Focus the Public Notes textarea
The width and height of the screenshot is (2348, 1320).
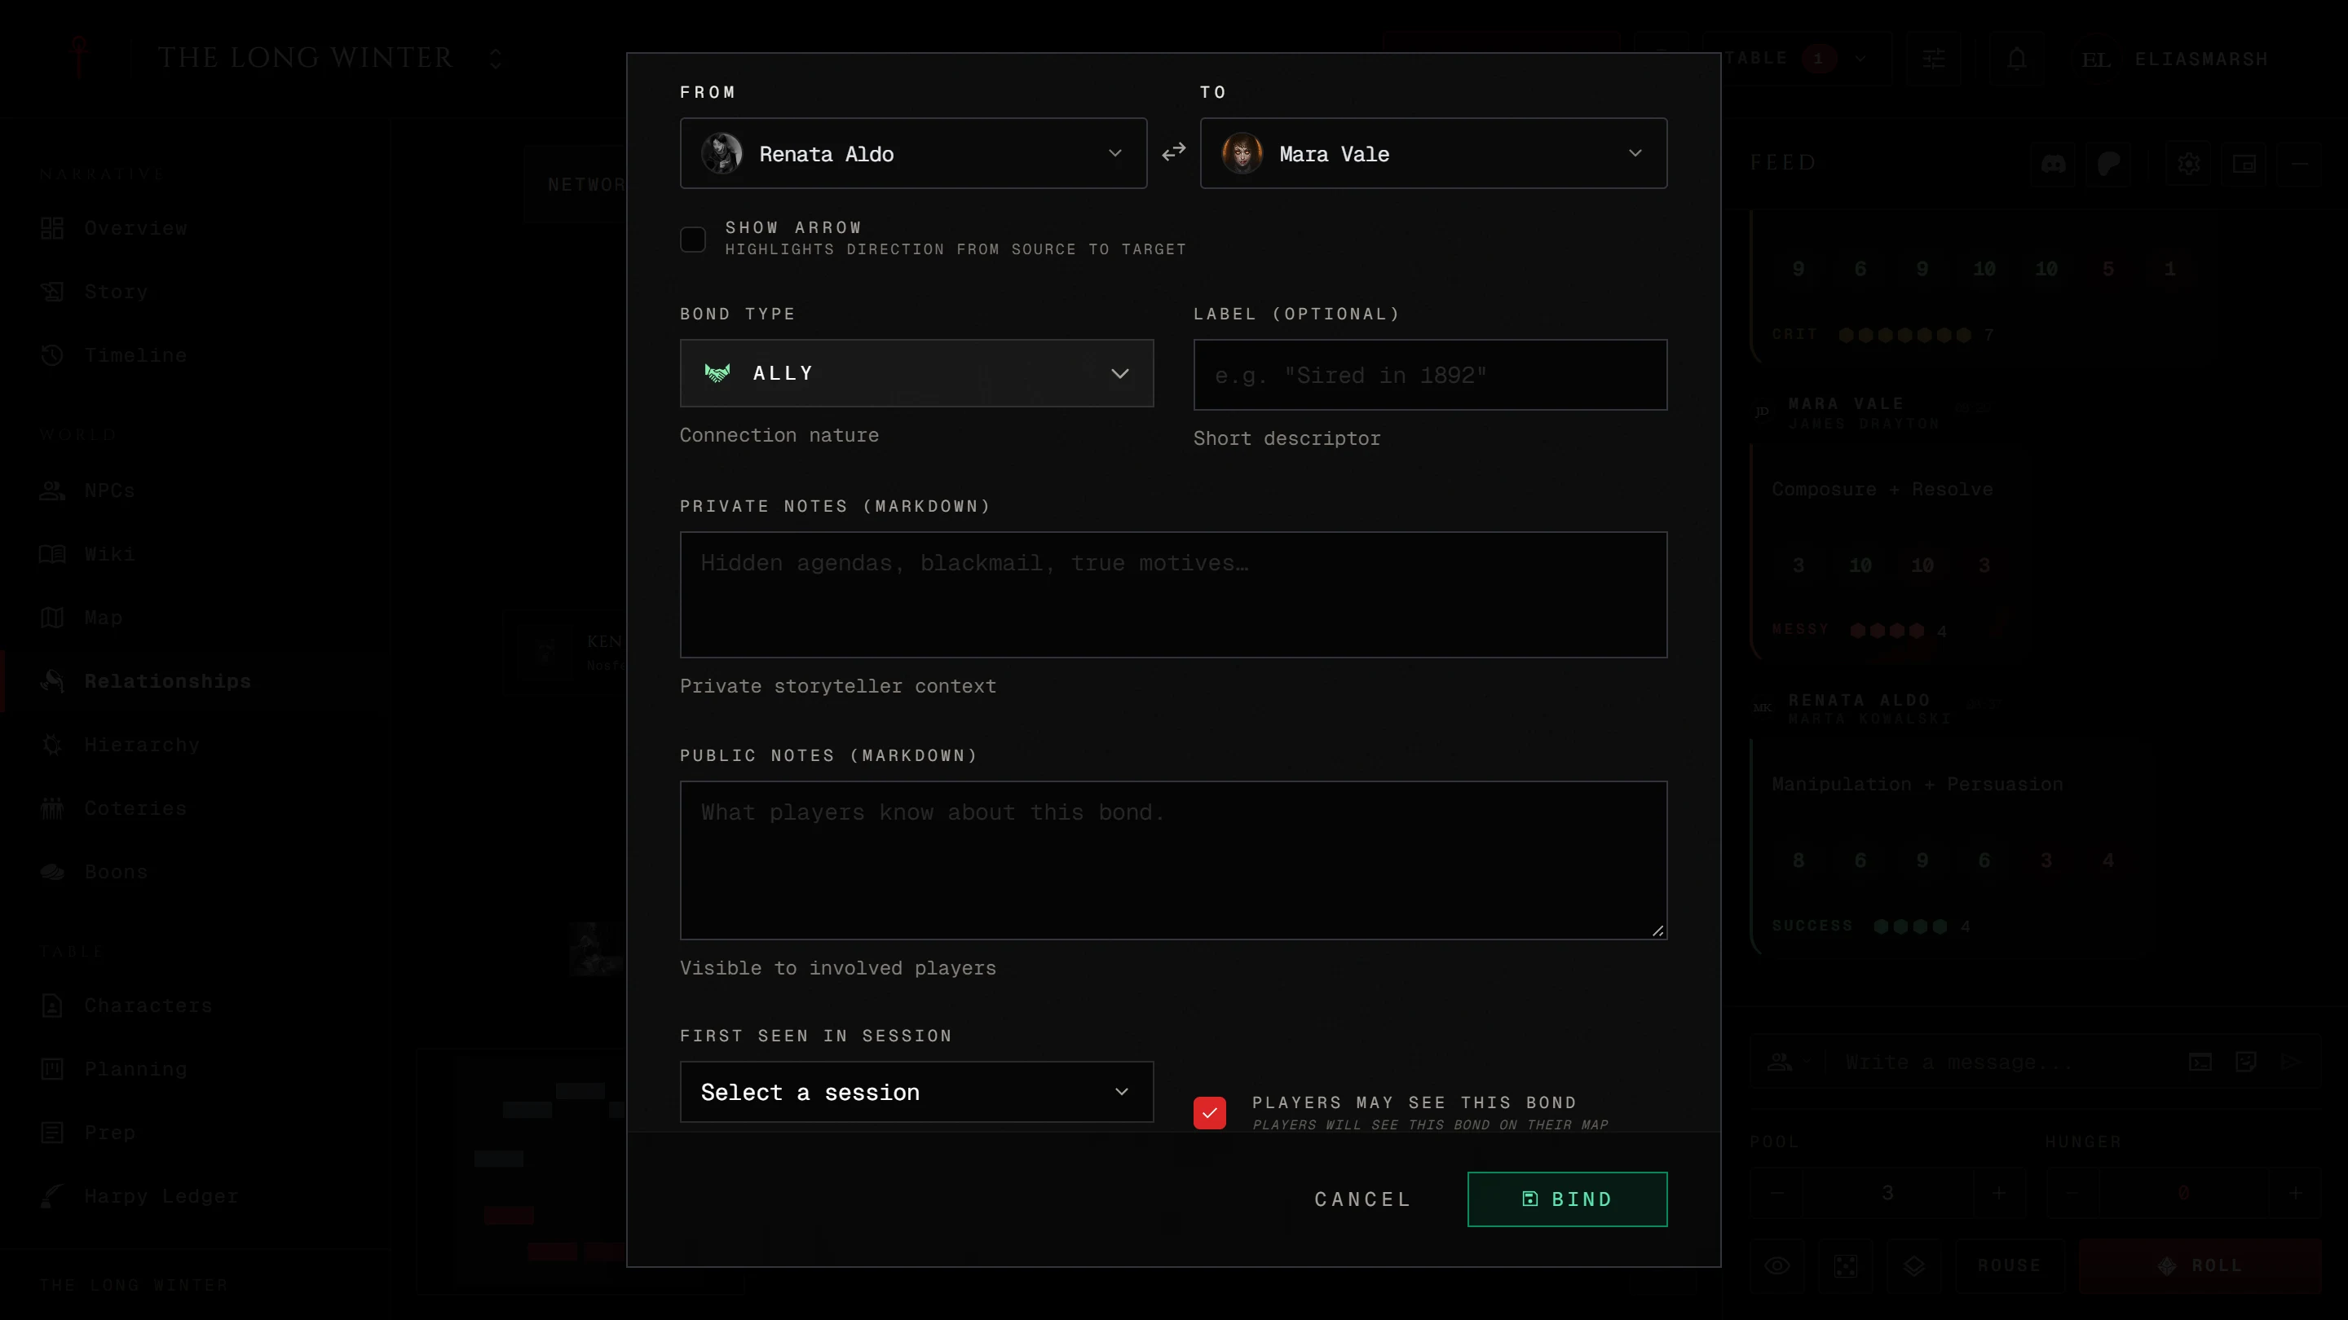[x=1173, y=860]
